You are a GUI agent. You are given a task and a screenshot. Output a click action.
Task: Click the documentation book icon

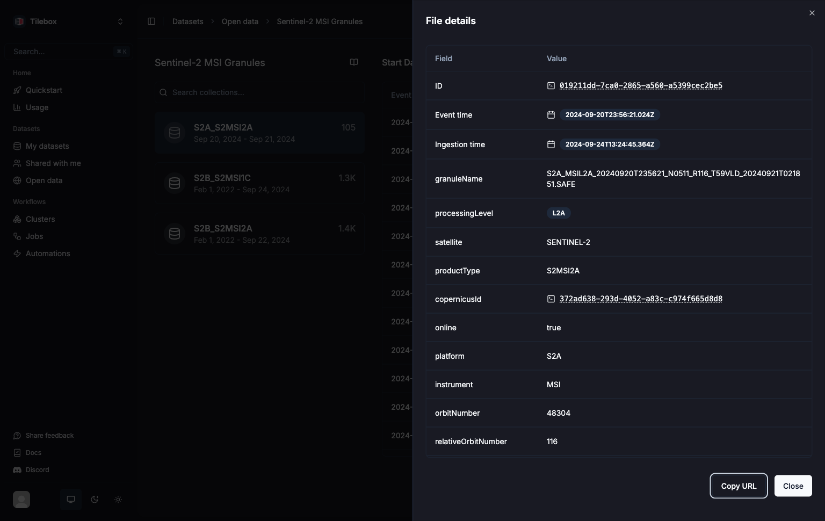[354, 62]
